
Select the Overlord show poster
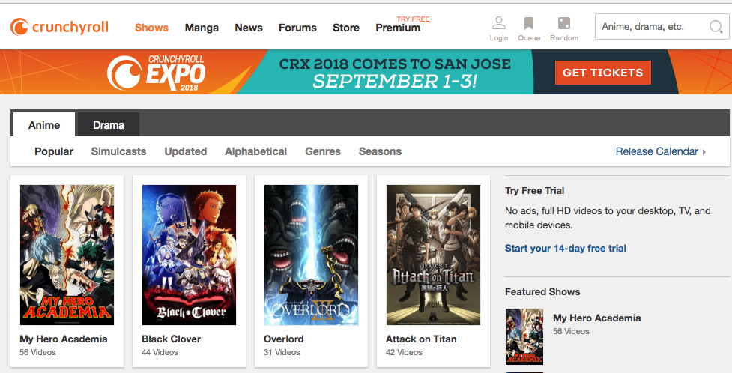coord(311,255)
